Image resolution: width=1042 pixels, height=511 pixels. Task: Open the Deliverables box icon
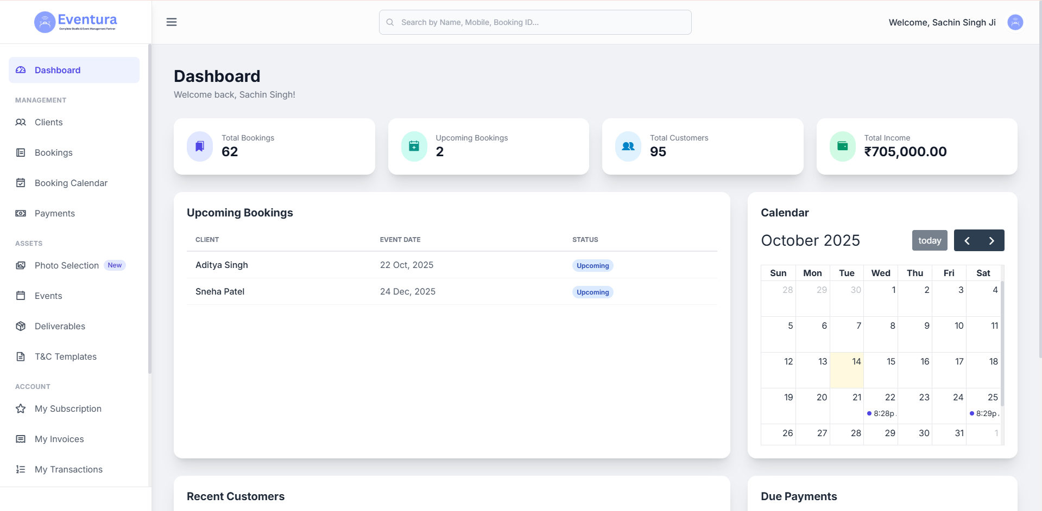tap(21, 326)
